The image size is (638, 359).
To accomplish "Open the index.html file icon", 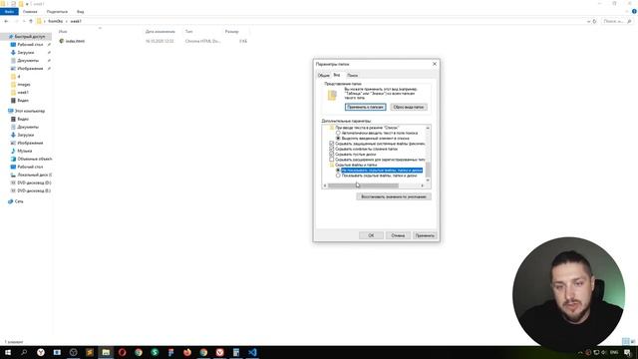I will click(x=62, y=41).
